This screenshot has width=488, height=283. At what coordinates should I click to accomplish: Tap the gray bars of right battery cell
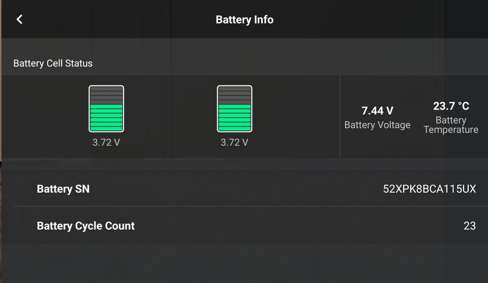pos(234,95)
